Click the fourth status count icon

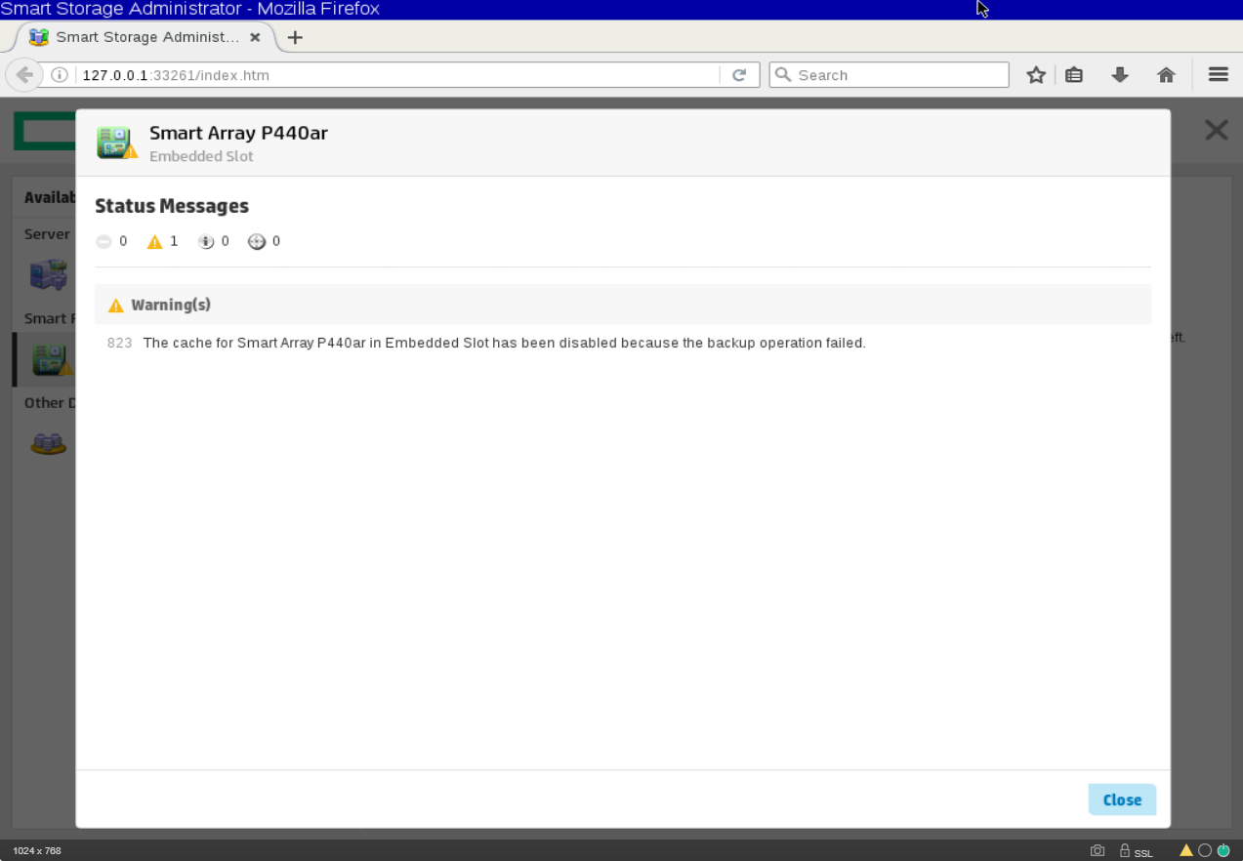pyautogui.click(x=257, y=241)
